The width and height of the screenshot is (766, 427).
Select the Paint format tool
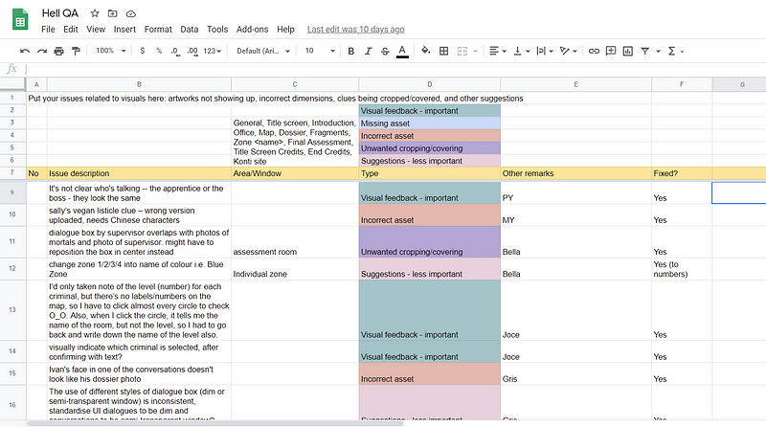pos(76,51)
